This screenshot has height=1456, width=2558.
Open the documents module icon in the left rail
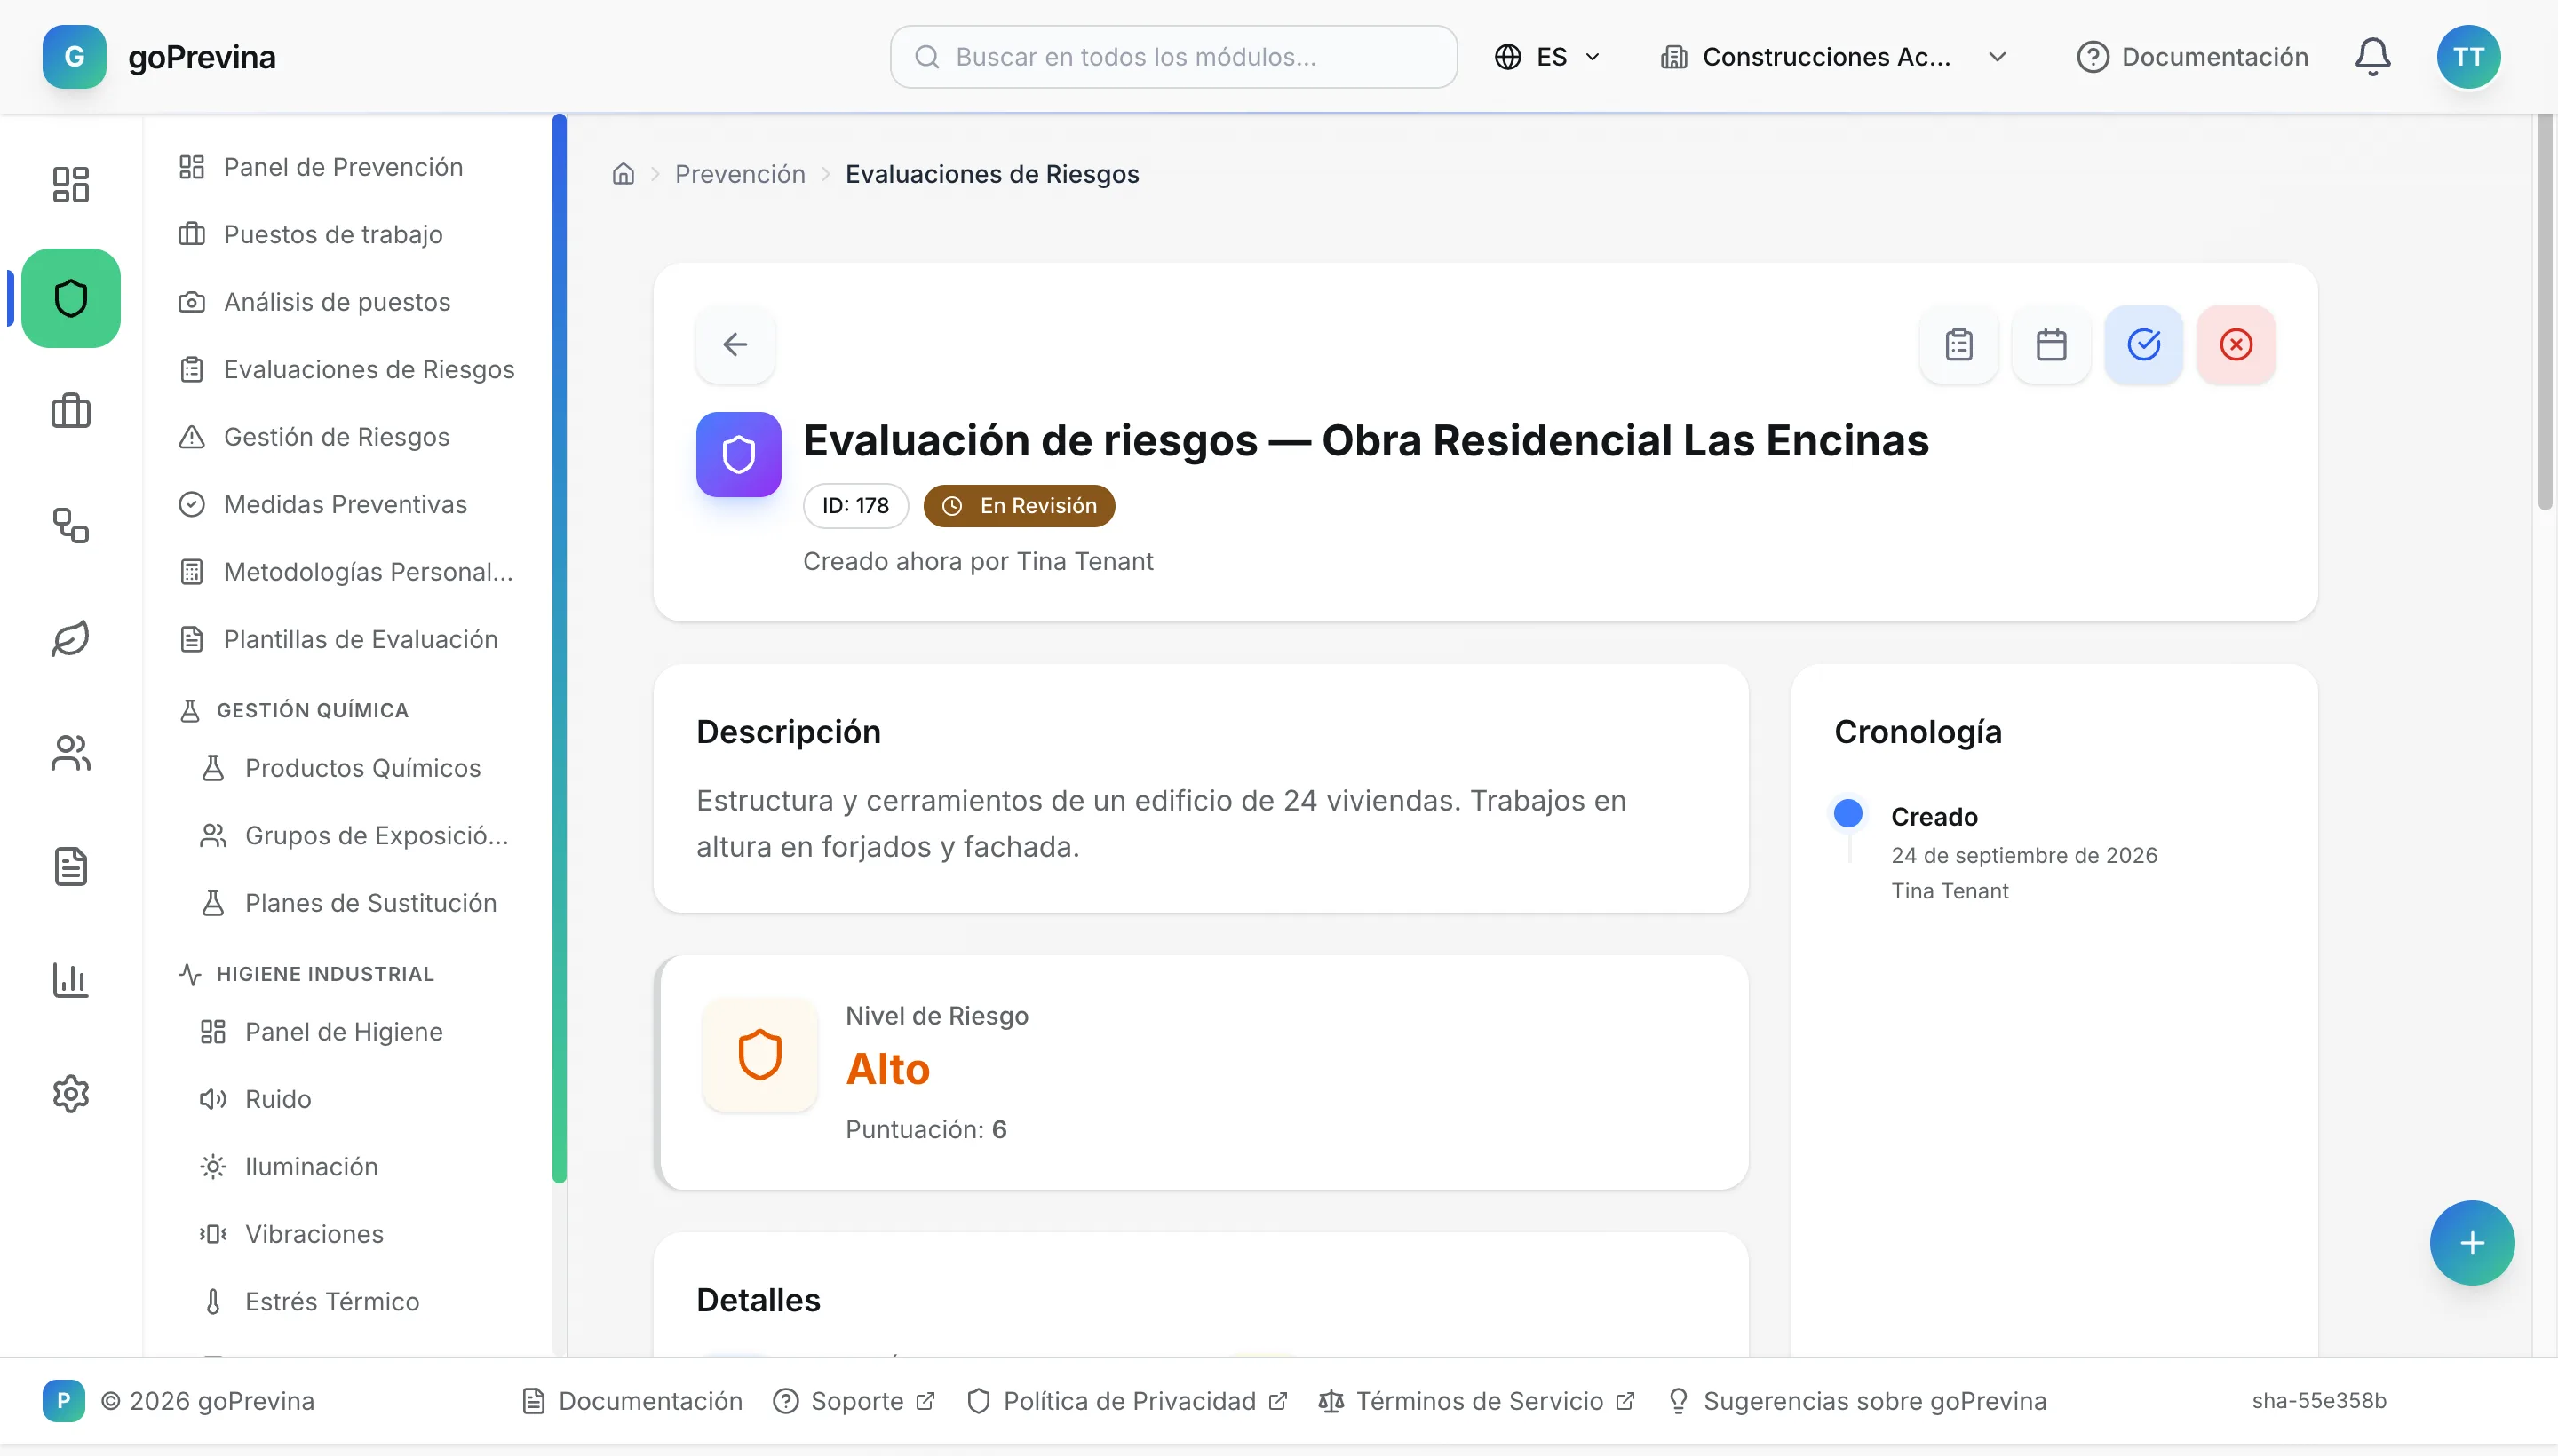pyautogui.click(x=70, y=866)
